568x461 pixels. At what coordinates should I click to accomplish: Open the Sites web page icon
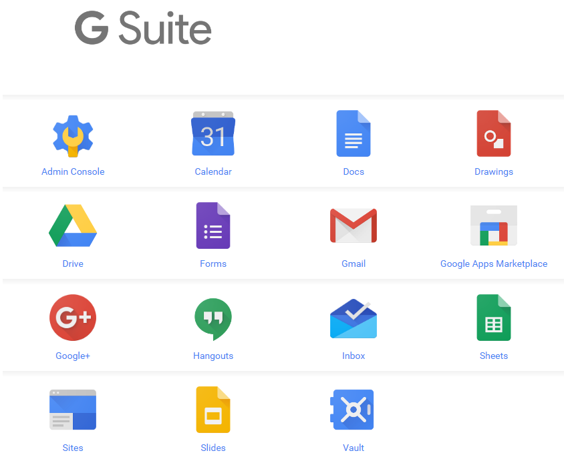[x=73, y=410]
